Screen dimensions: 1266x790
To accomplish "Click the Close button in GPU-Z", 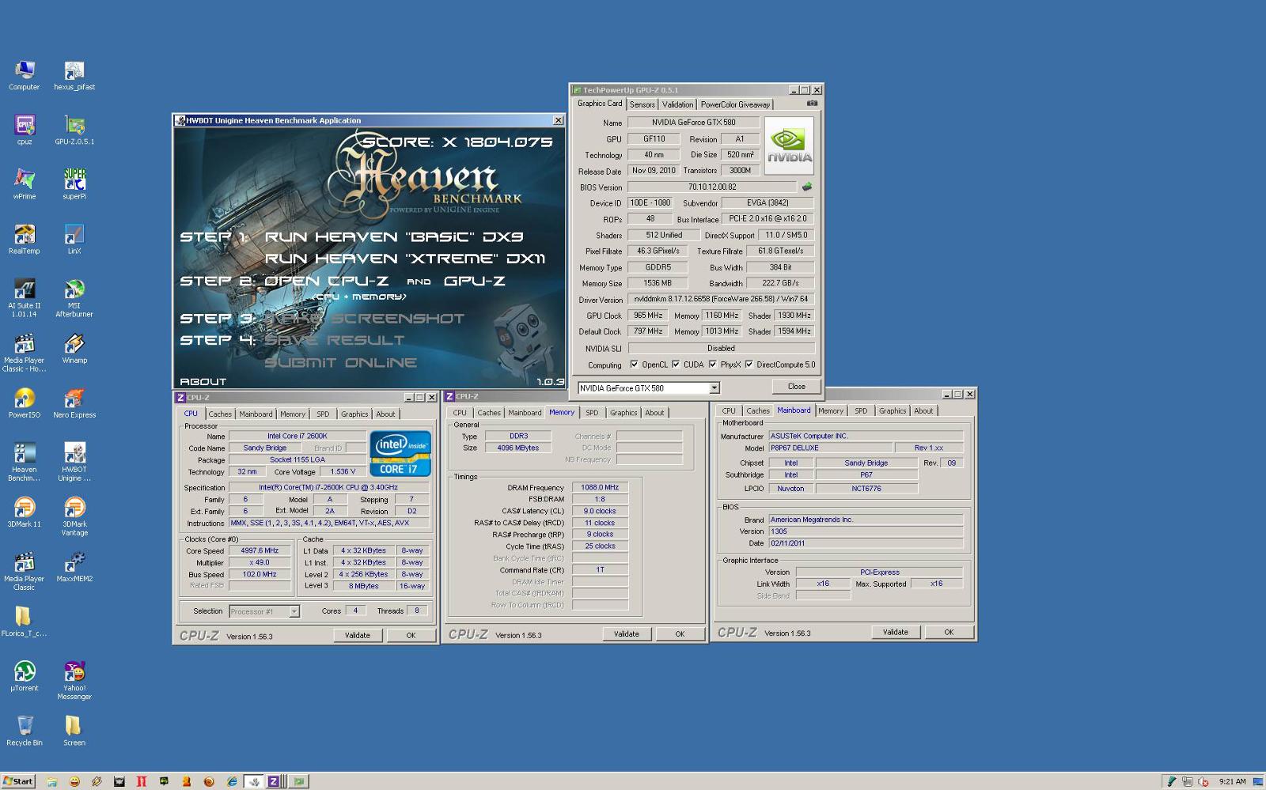I will (x=796, y=387).
